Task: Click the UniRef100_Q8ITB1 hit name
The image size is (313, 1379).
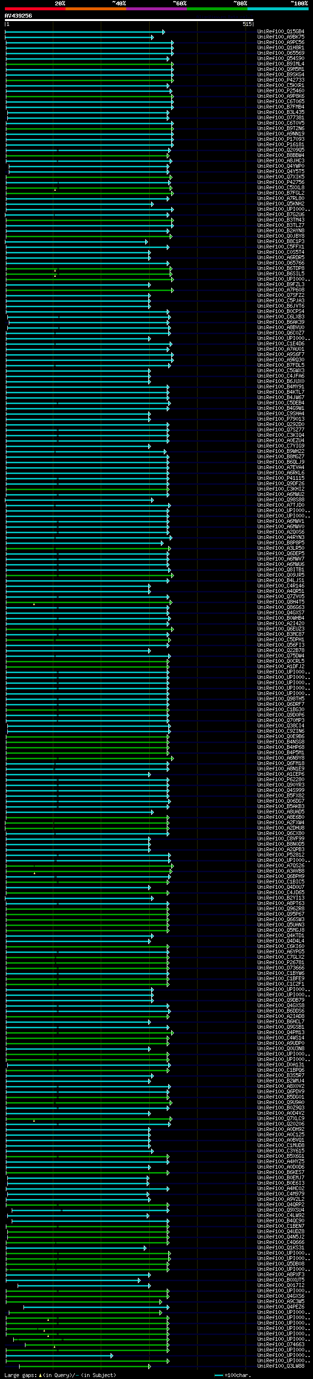Action: click(281, 569)
